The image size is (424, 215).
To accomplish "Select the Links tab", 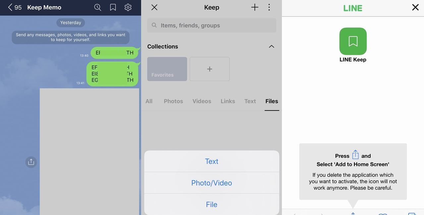I will (x=228, y=101).
